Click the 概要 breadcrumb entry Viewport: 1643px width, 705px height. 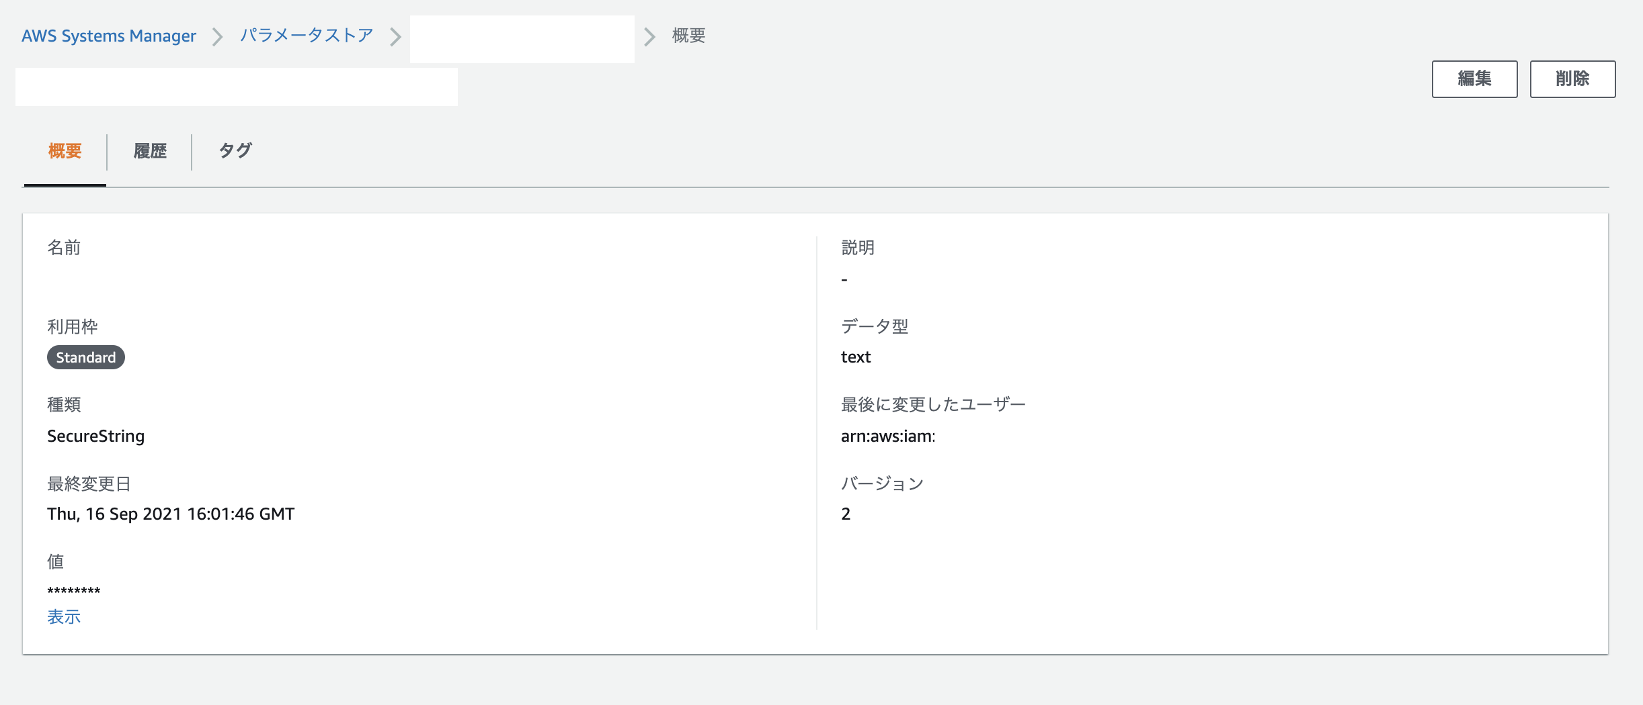click(x=686, y=37)
